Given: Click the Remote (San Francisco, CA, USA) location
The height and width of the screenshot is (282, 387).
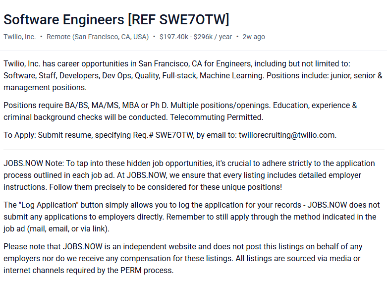Looking at the screenshot, I should (x=98, y=37).
